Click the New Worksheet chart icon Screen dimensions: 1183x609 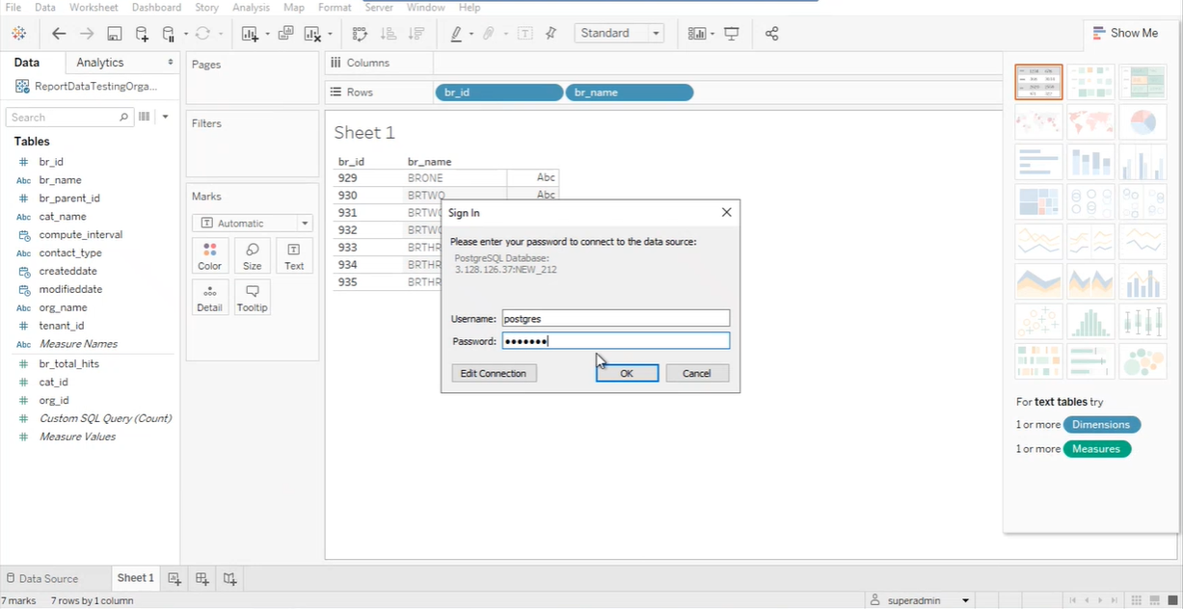coord(249,34)
